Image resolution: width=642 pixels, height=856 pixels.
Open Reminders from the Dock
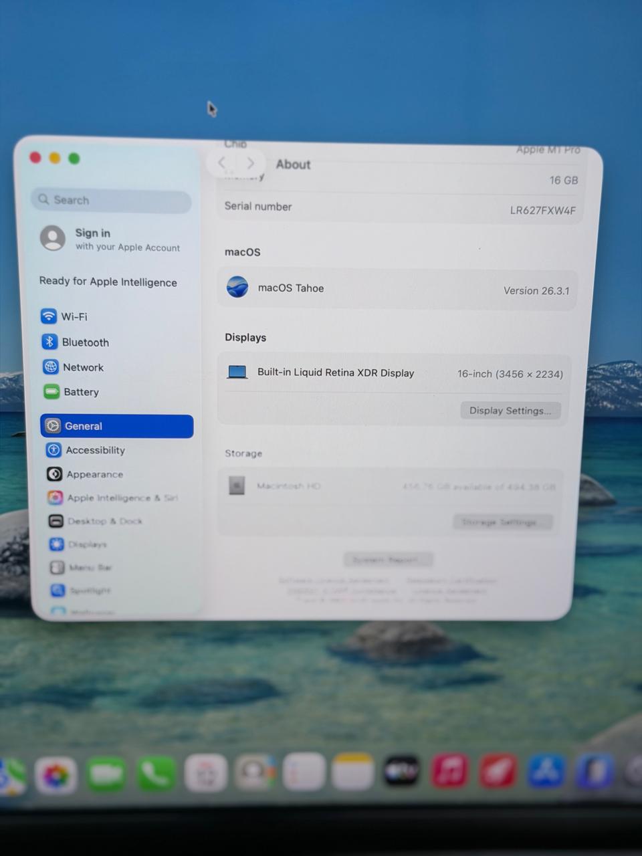(304, 772)
